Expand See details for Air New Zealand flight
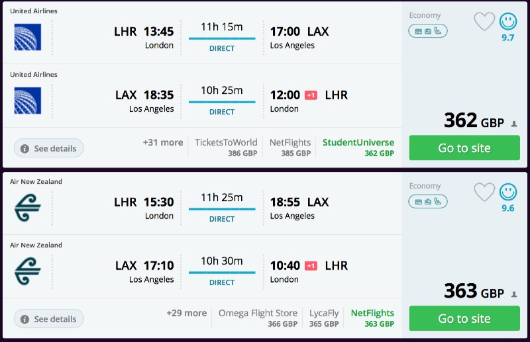The image size is (530, 342). click(x=49, y=319)
